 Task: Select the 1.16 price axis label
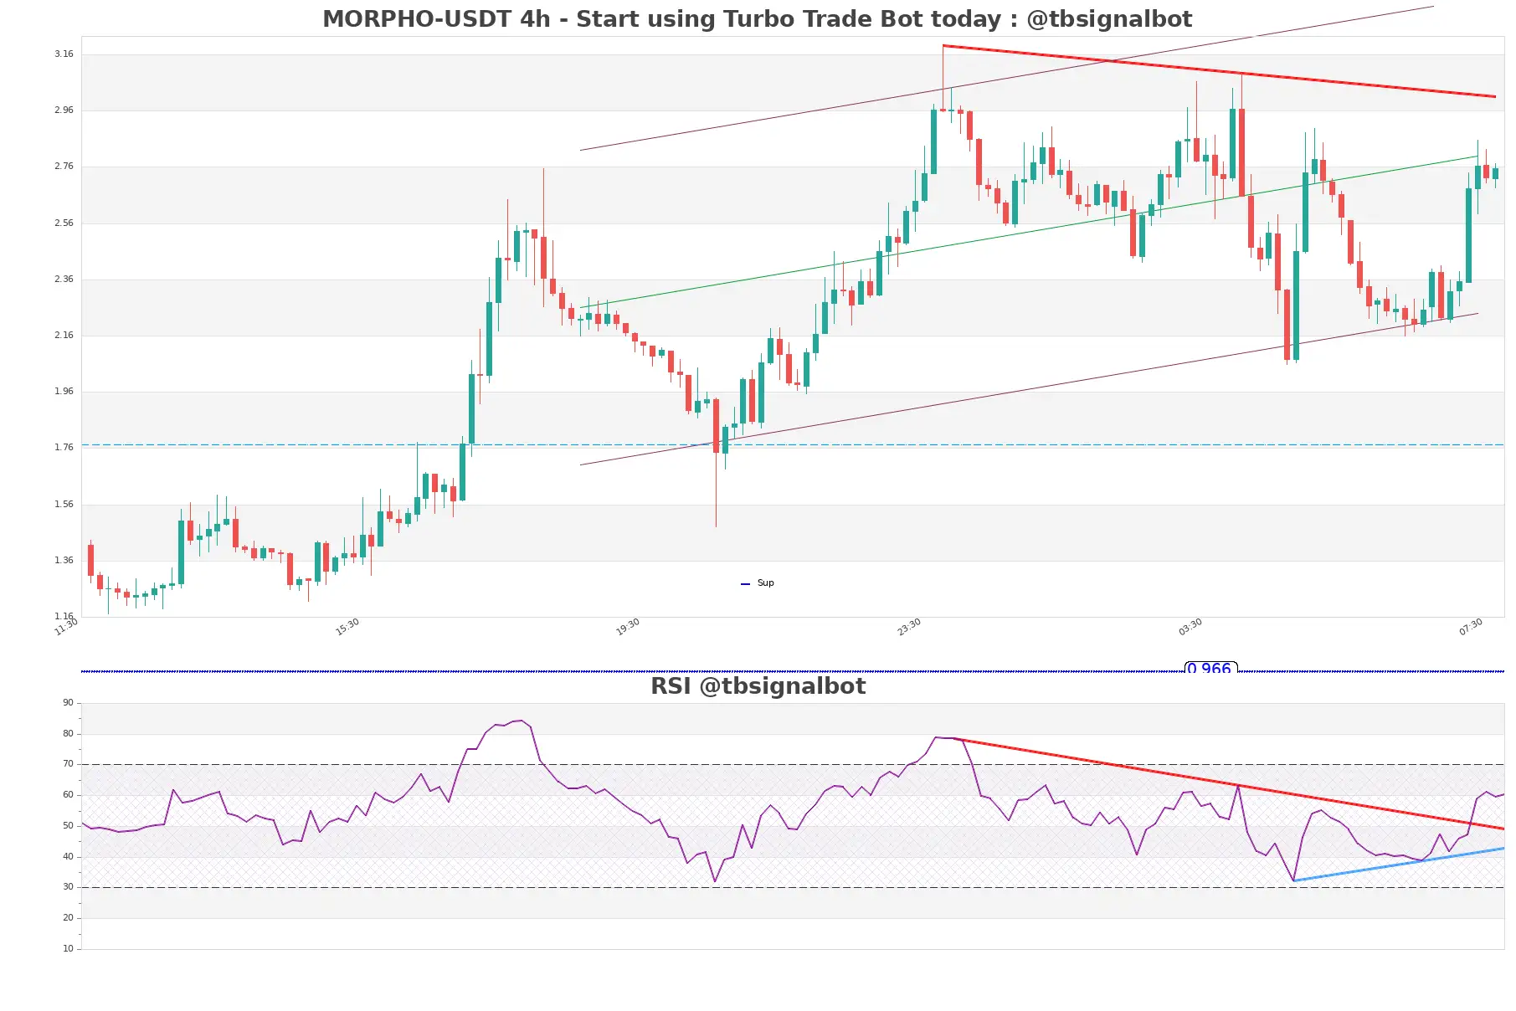point(64,616)
